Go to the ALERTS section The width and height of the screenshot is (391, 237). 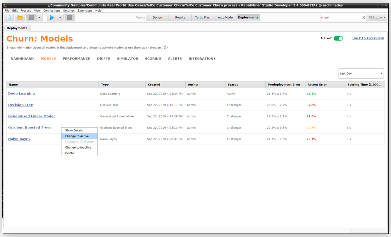[175, 59]
